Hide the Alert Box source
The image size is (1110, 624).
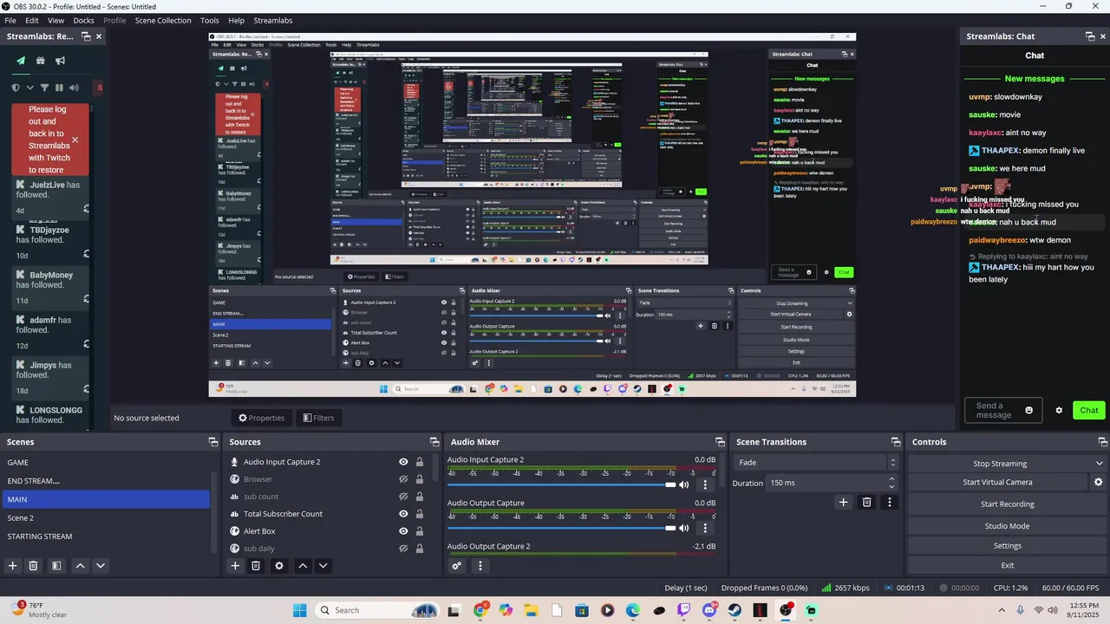(x=403, y=531)
